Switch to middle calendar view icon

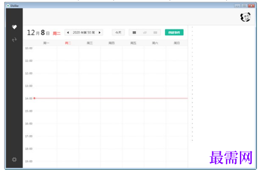145,33
